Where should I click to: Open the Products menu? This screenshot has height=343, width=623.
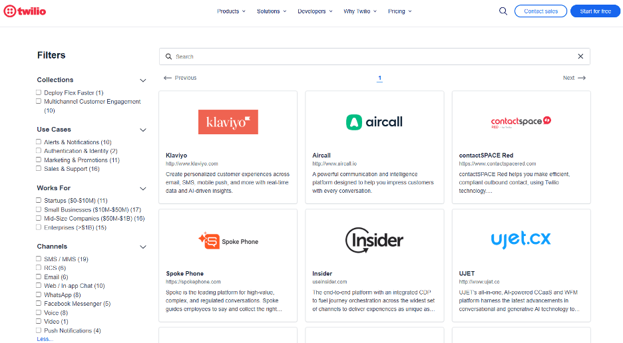pos(231,11)
